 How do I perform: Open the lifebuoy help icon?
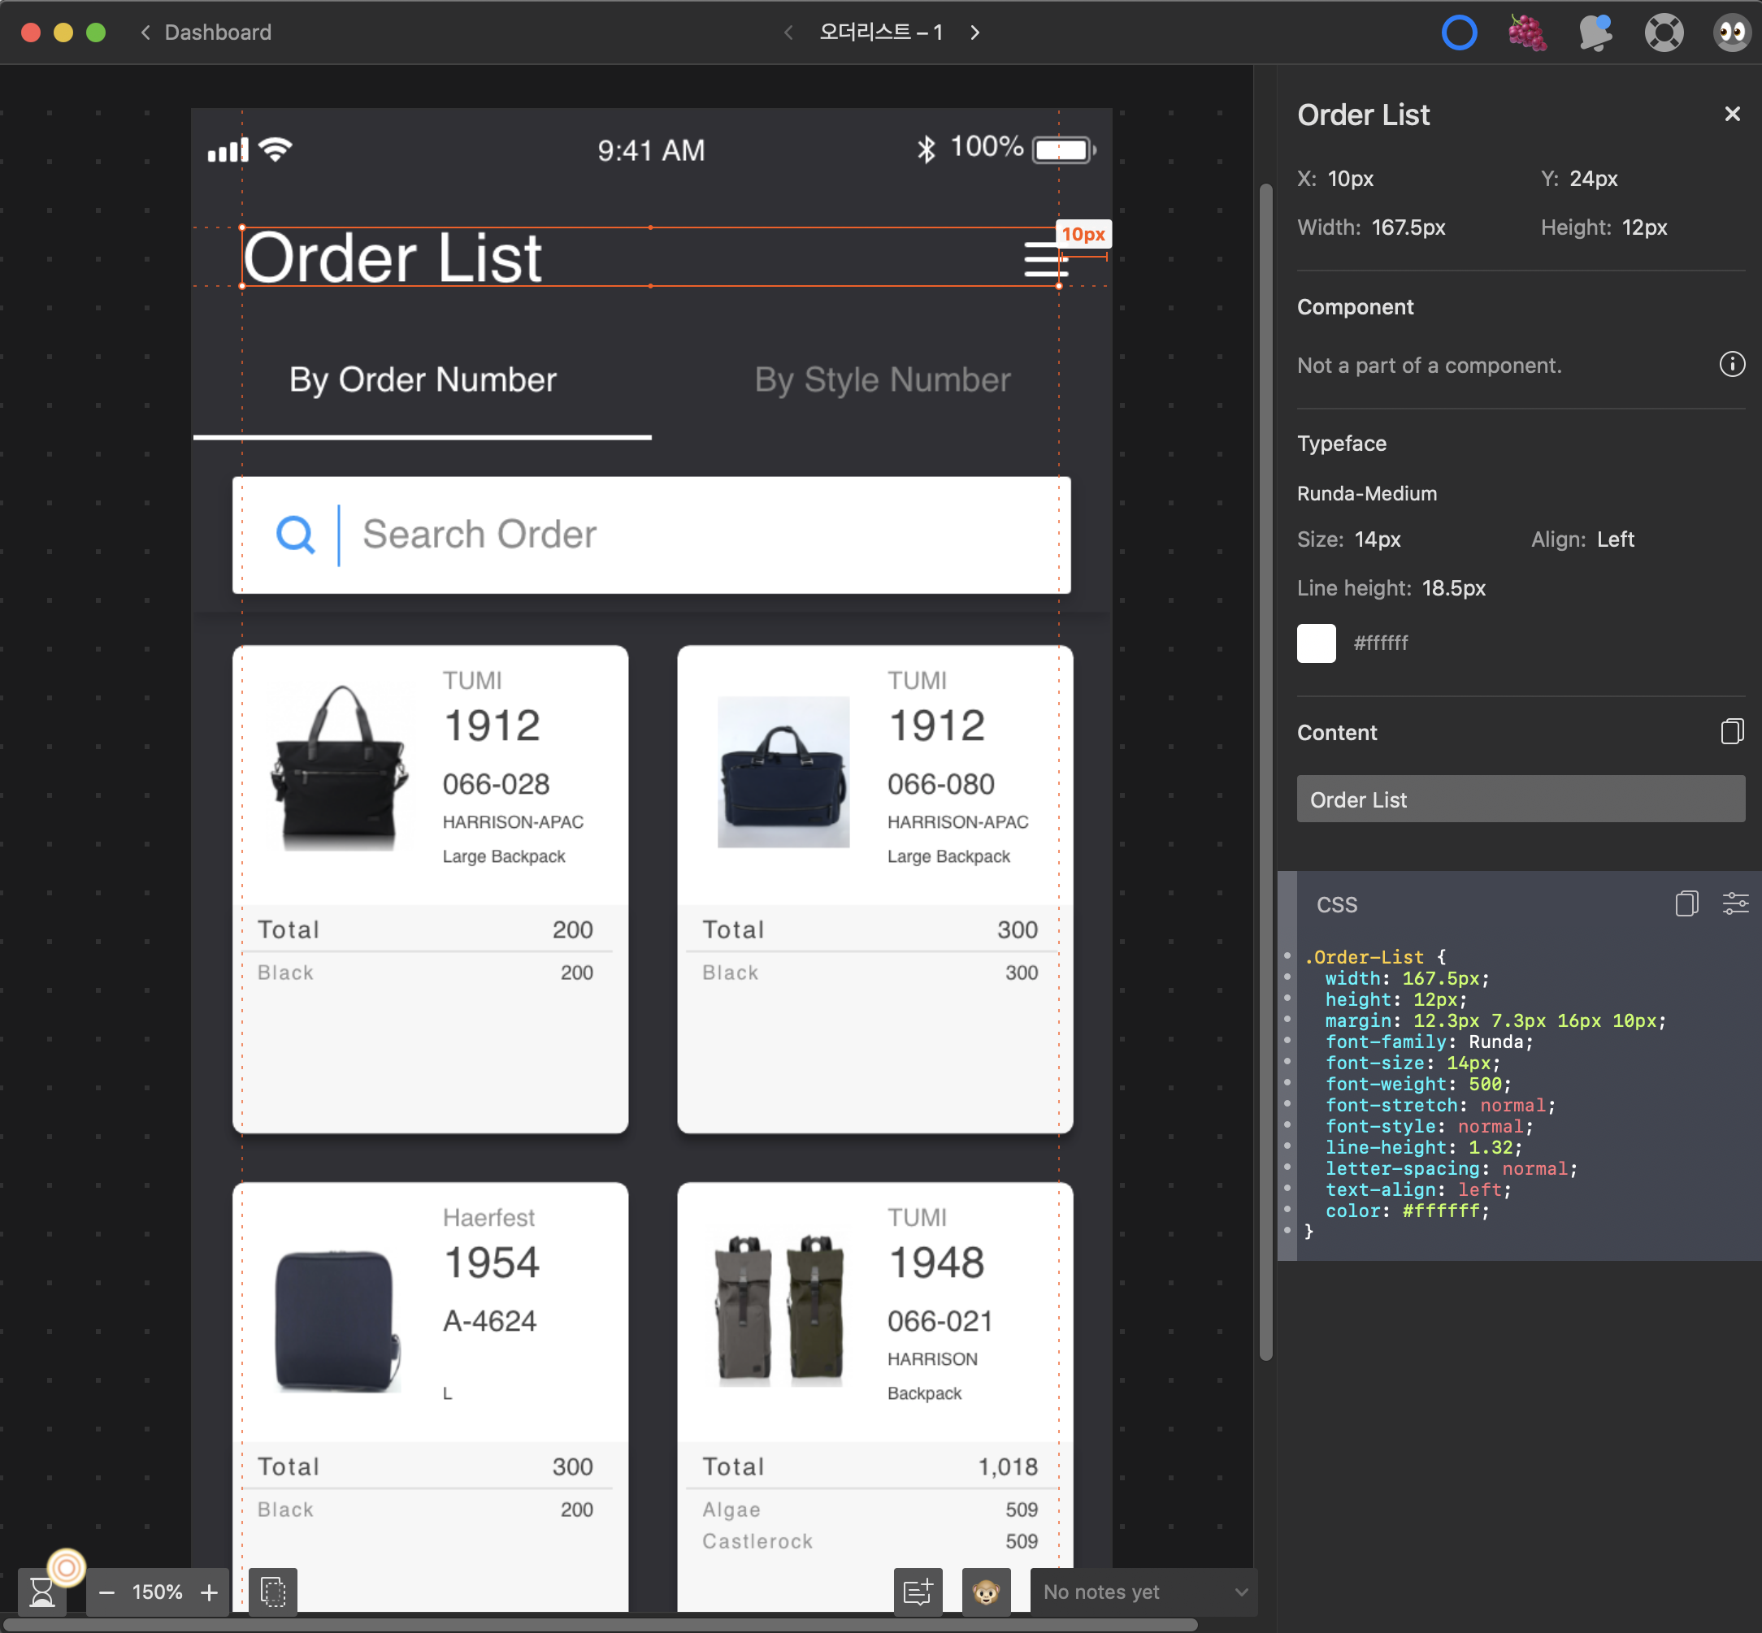pyautogui.click(x=1663, y=32)
